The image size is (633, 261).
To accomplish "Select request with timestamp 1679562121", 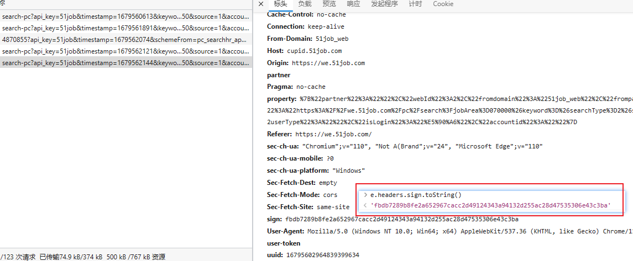I will 125,51.
